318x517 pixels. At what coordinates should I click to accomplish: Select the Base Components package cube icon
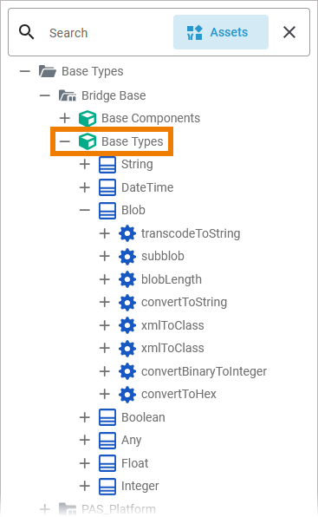(88, 118)
